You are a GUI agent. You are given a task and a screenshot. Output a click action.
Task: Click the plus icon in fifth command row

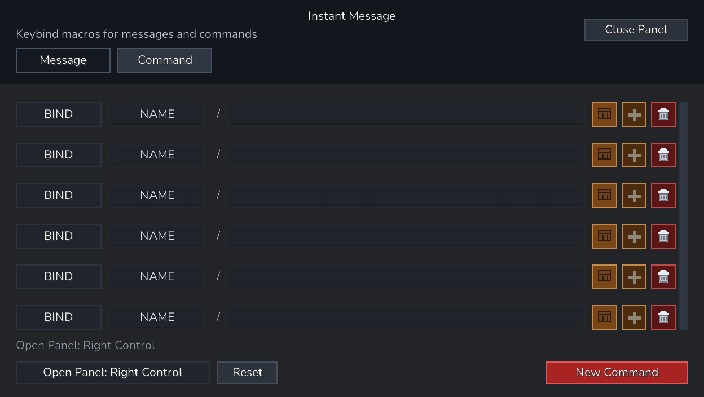[x=634, y=277]
